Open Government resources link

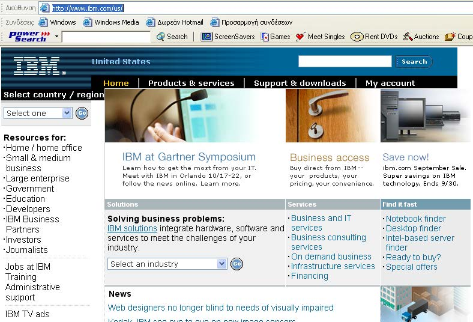click(x=30, y=189)
